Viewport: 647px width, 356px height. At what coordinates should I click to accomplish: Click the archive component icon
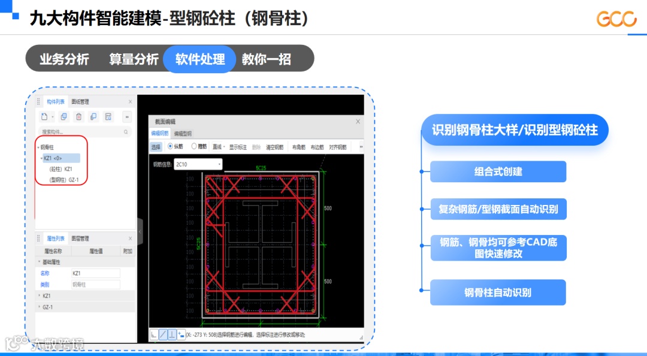coord(108,117)
